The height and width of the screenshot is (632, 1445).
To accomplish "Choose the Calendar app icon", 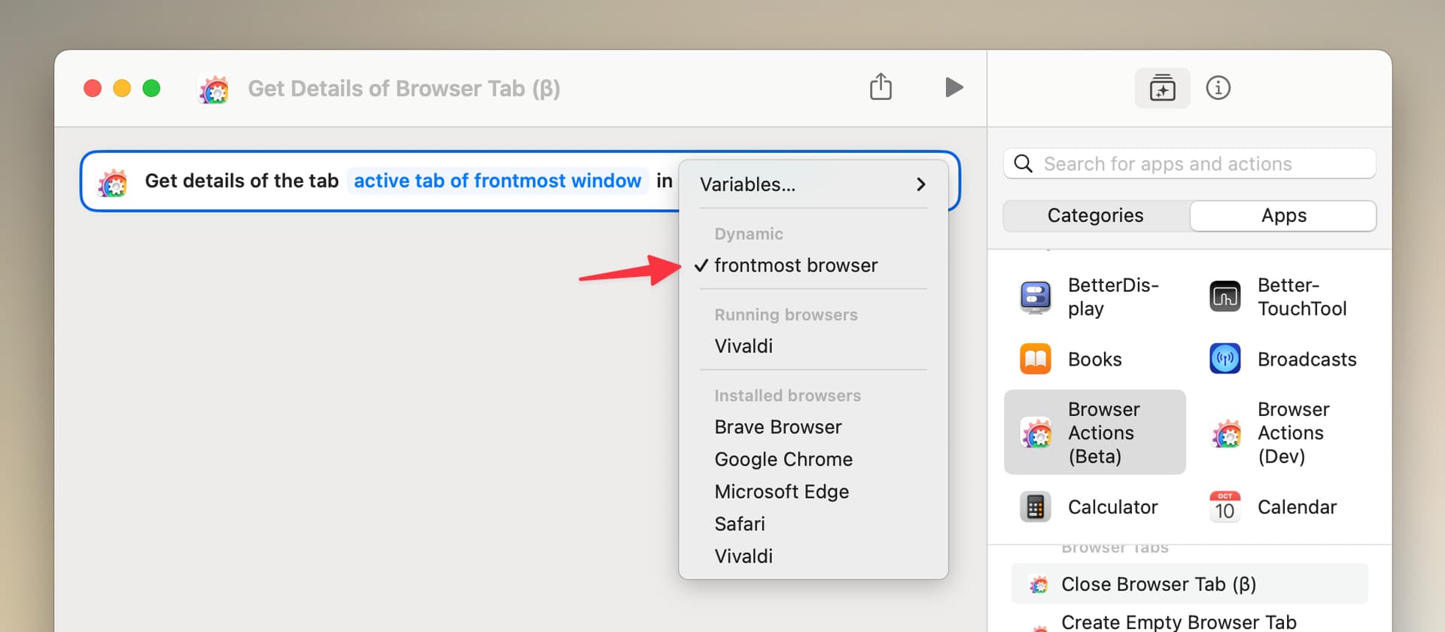I will coord(1224,507).
